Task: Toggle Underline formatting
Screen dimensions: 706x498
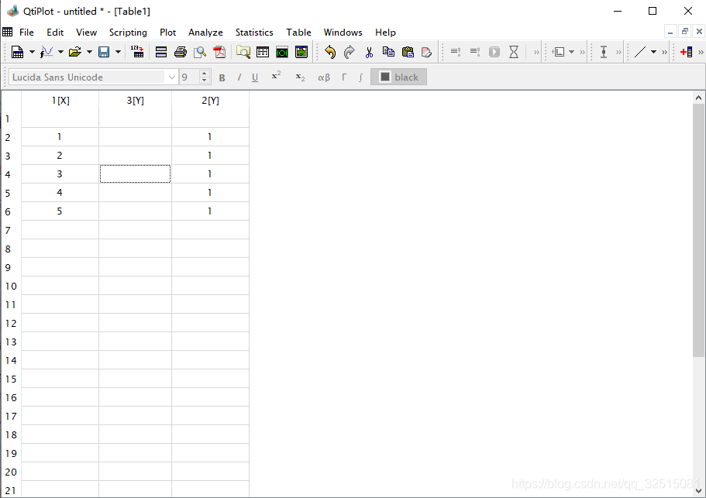Action: [x=255, y=77]
